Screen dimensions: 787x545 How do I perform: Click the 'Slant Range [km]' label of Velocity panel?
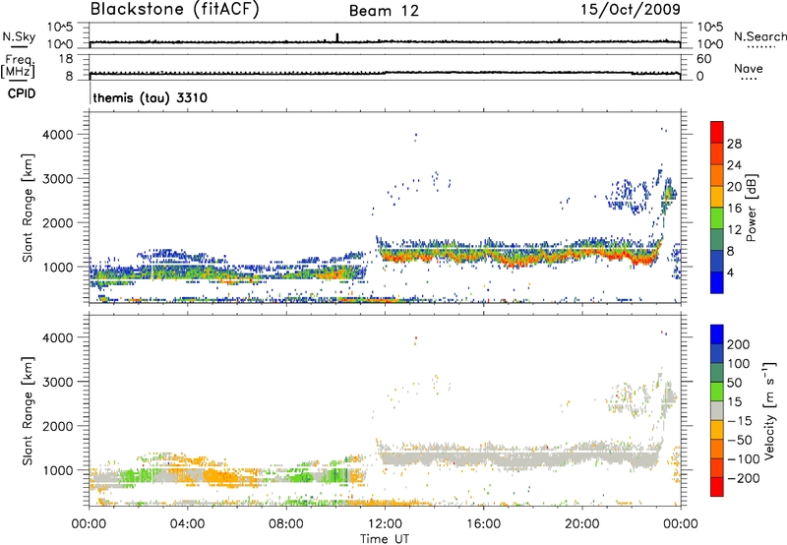click(x=28, y=411)
